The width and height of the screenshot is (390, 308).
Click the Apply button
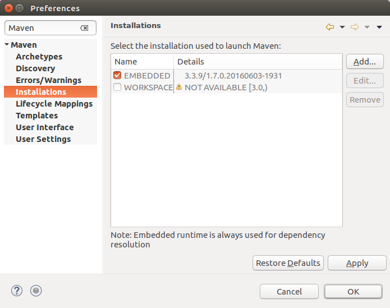pos(357,263)
